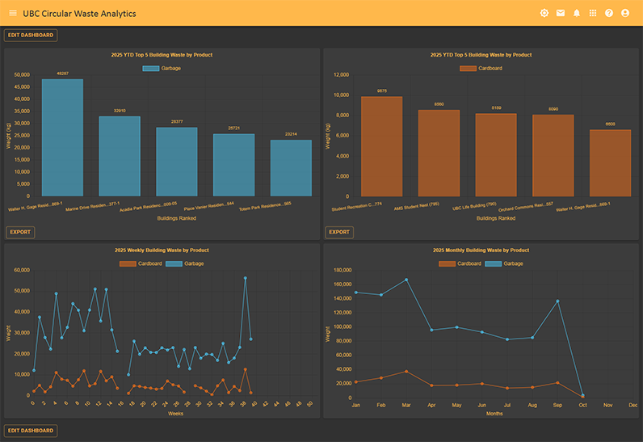Select the cardboard bar labeled 9875
The height and width of the screenshot is (442, 643).
point(381,146)
